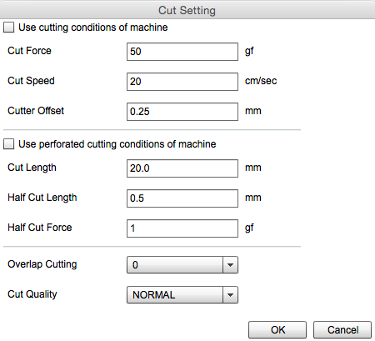
Task: Place cursor in Cut Length field
Action: pyautogui.click(x=182, y=168)
